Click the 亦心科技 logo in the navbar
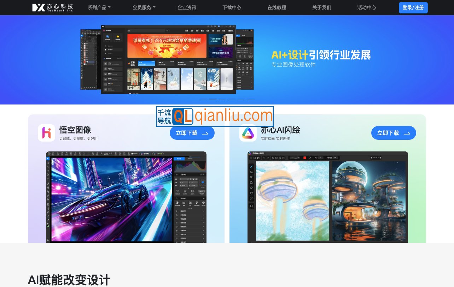The height and width of the screenshot is (287, 454). point(52,7)
